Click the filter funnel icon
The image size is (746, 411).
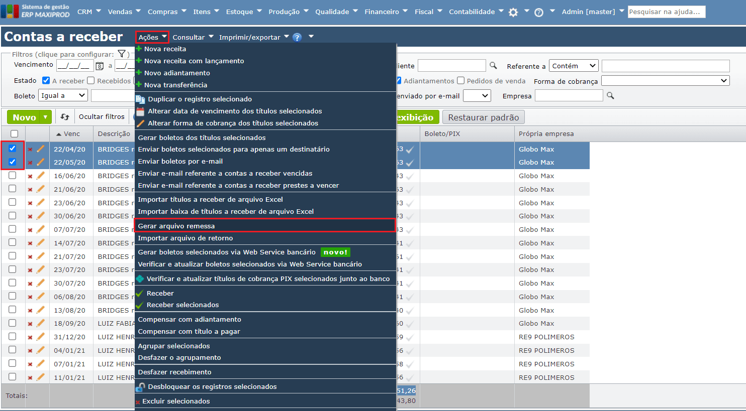(122, 54)
